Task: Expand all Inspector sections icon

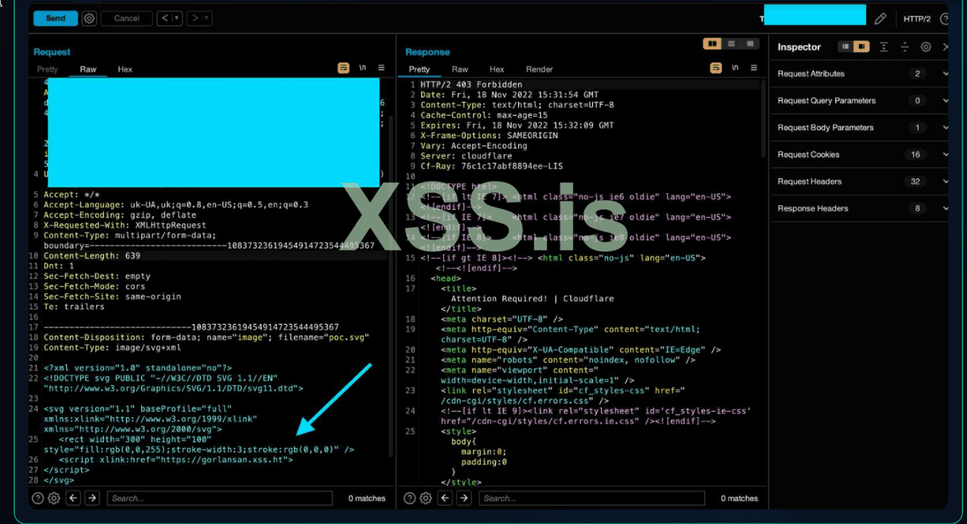Action: [x=883, y=46]
